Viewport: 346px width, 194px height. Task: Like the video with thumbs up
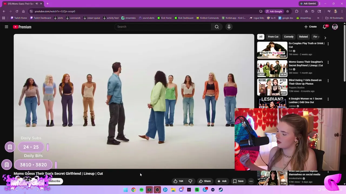178,181
